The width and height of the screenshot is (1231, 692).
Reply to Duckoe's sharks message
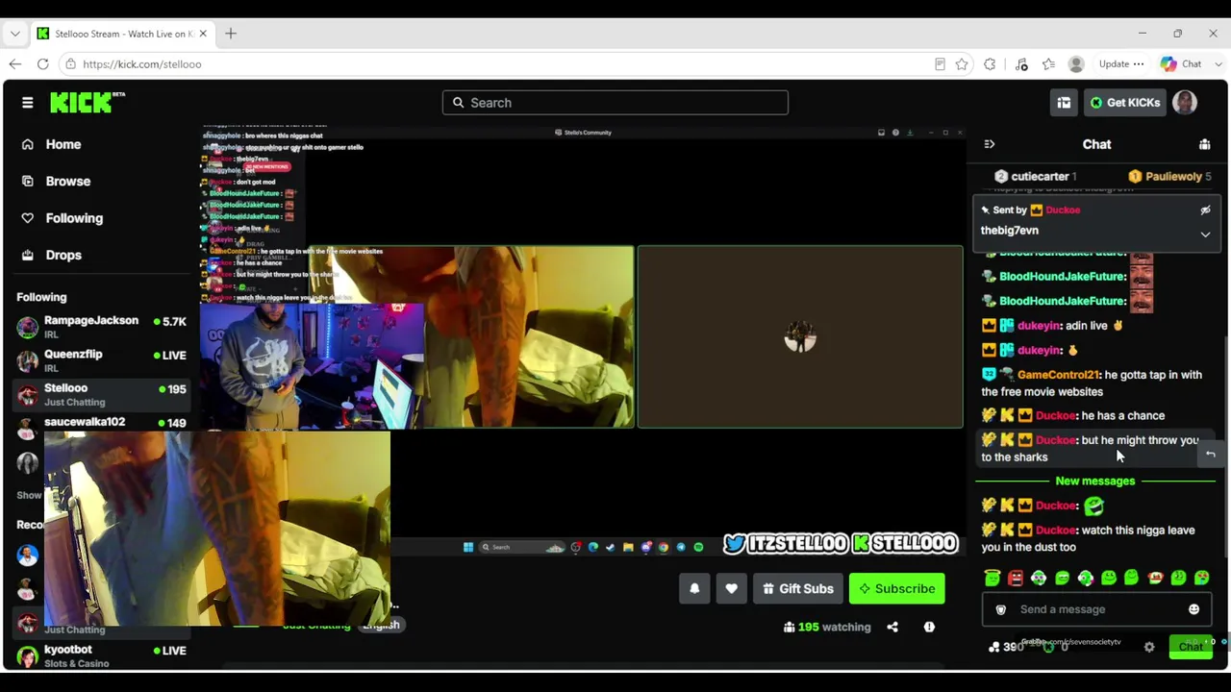pos(1211,454)
